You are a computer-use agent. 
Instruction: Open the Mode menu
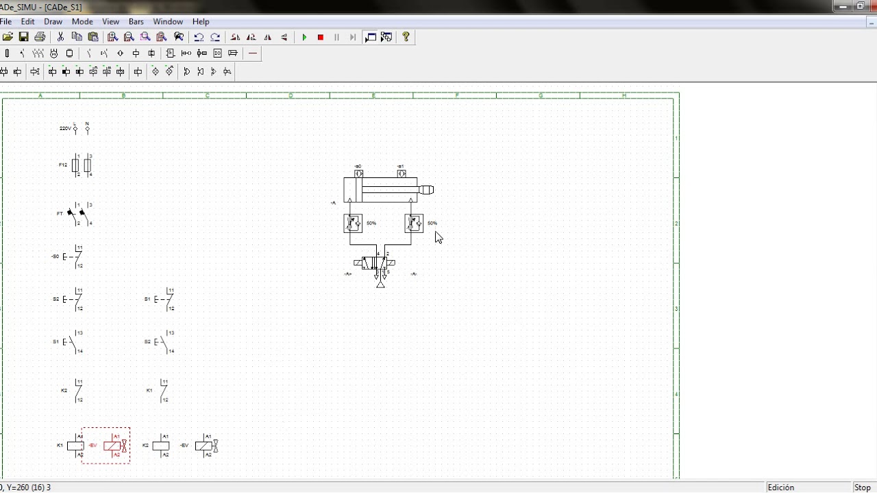coord(82,21)
